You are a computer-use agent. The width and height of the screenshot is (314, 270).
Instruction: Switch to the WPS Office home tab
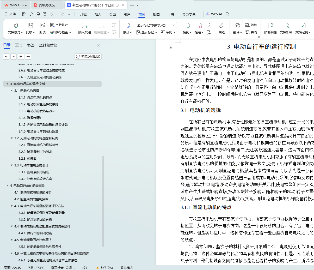point(16,5)
